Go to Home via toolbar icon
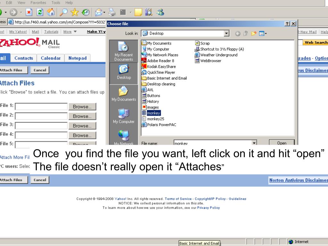 coord(51,12)
